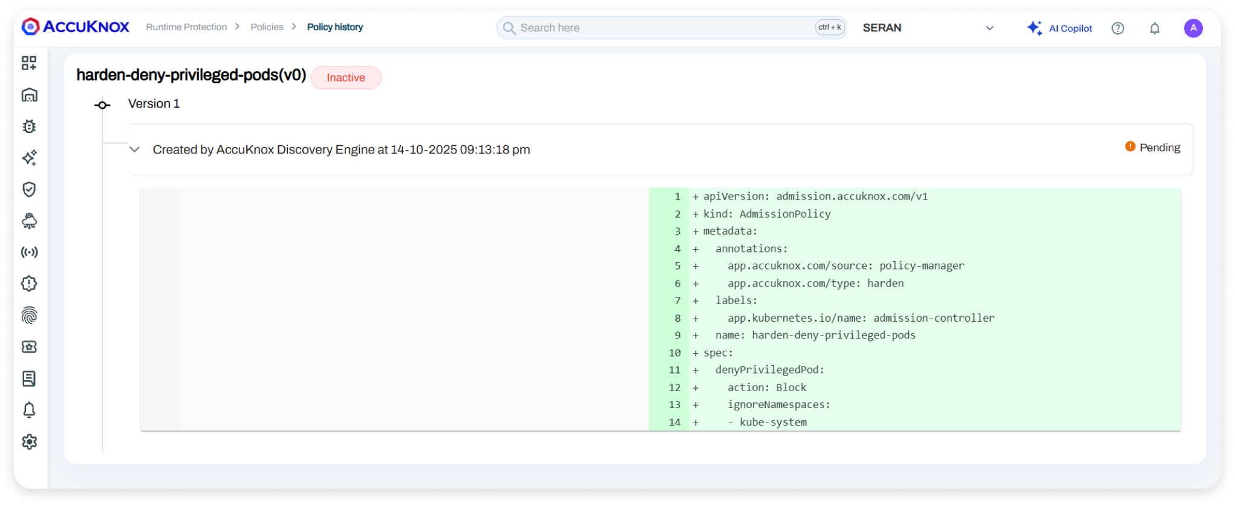Viewport: 1235px width, 506px height.
Task: Open the sidebar alerts bell icon
Action: (x=29, y=410)
